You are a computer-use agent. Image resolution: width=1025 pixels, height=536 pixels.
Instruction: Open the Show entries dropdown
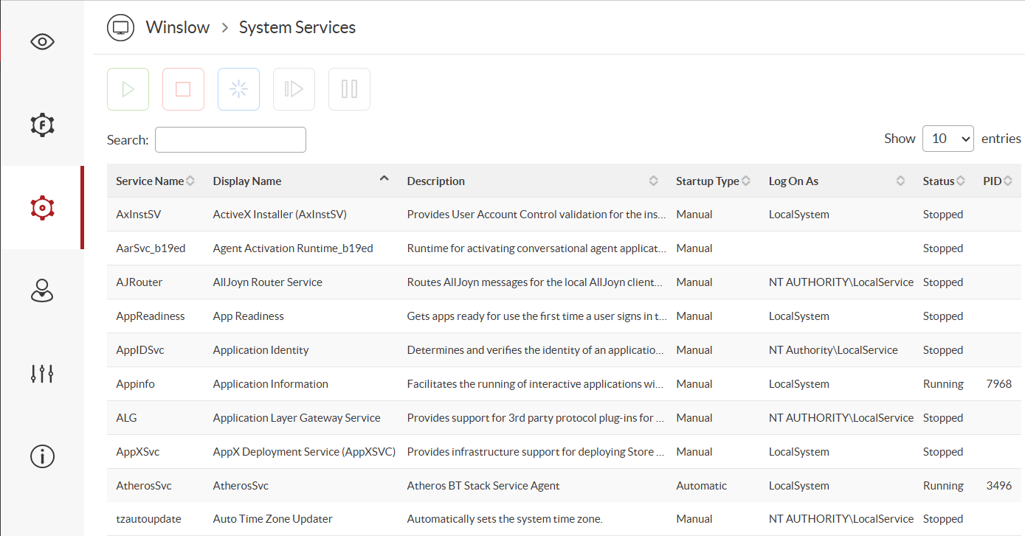[x=948, y=139]
